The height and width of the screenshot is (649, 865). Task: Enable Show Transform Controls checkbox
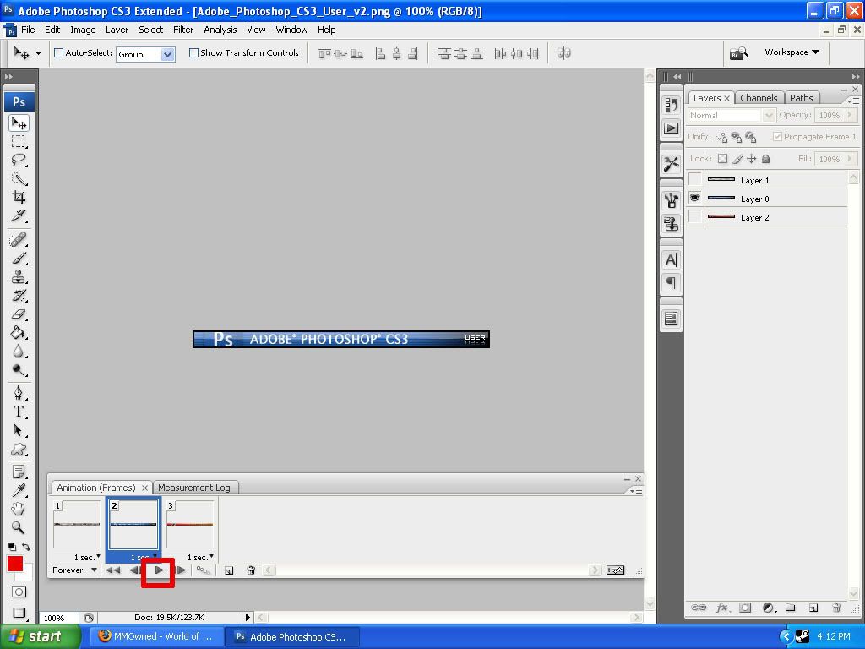tap(193, 53)
